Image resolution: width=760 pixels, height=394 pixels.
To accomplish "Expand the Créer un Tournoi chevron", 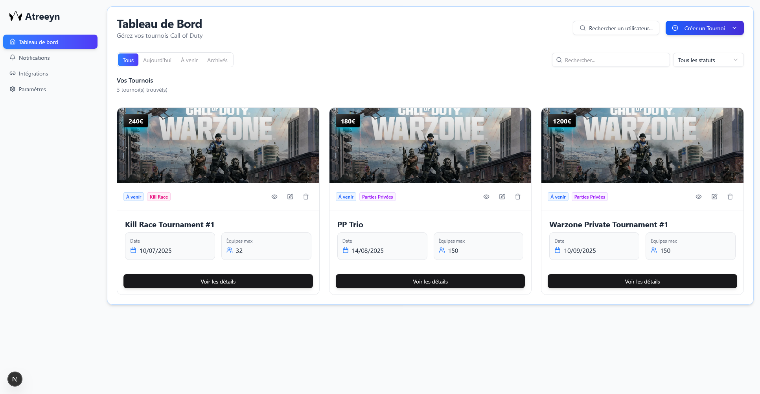I will (734, 28).
